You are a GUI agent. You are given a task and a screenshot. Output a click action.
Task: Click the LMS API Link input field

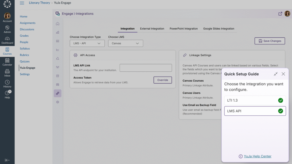[x=146, y=68]
